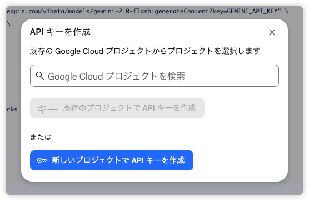Click 新しいプロジェクトで API キーを作成 button
Image resolution: width=309 pixels, height=201 pixels.
(112, 160)
